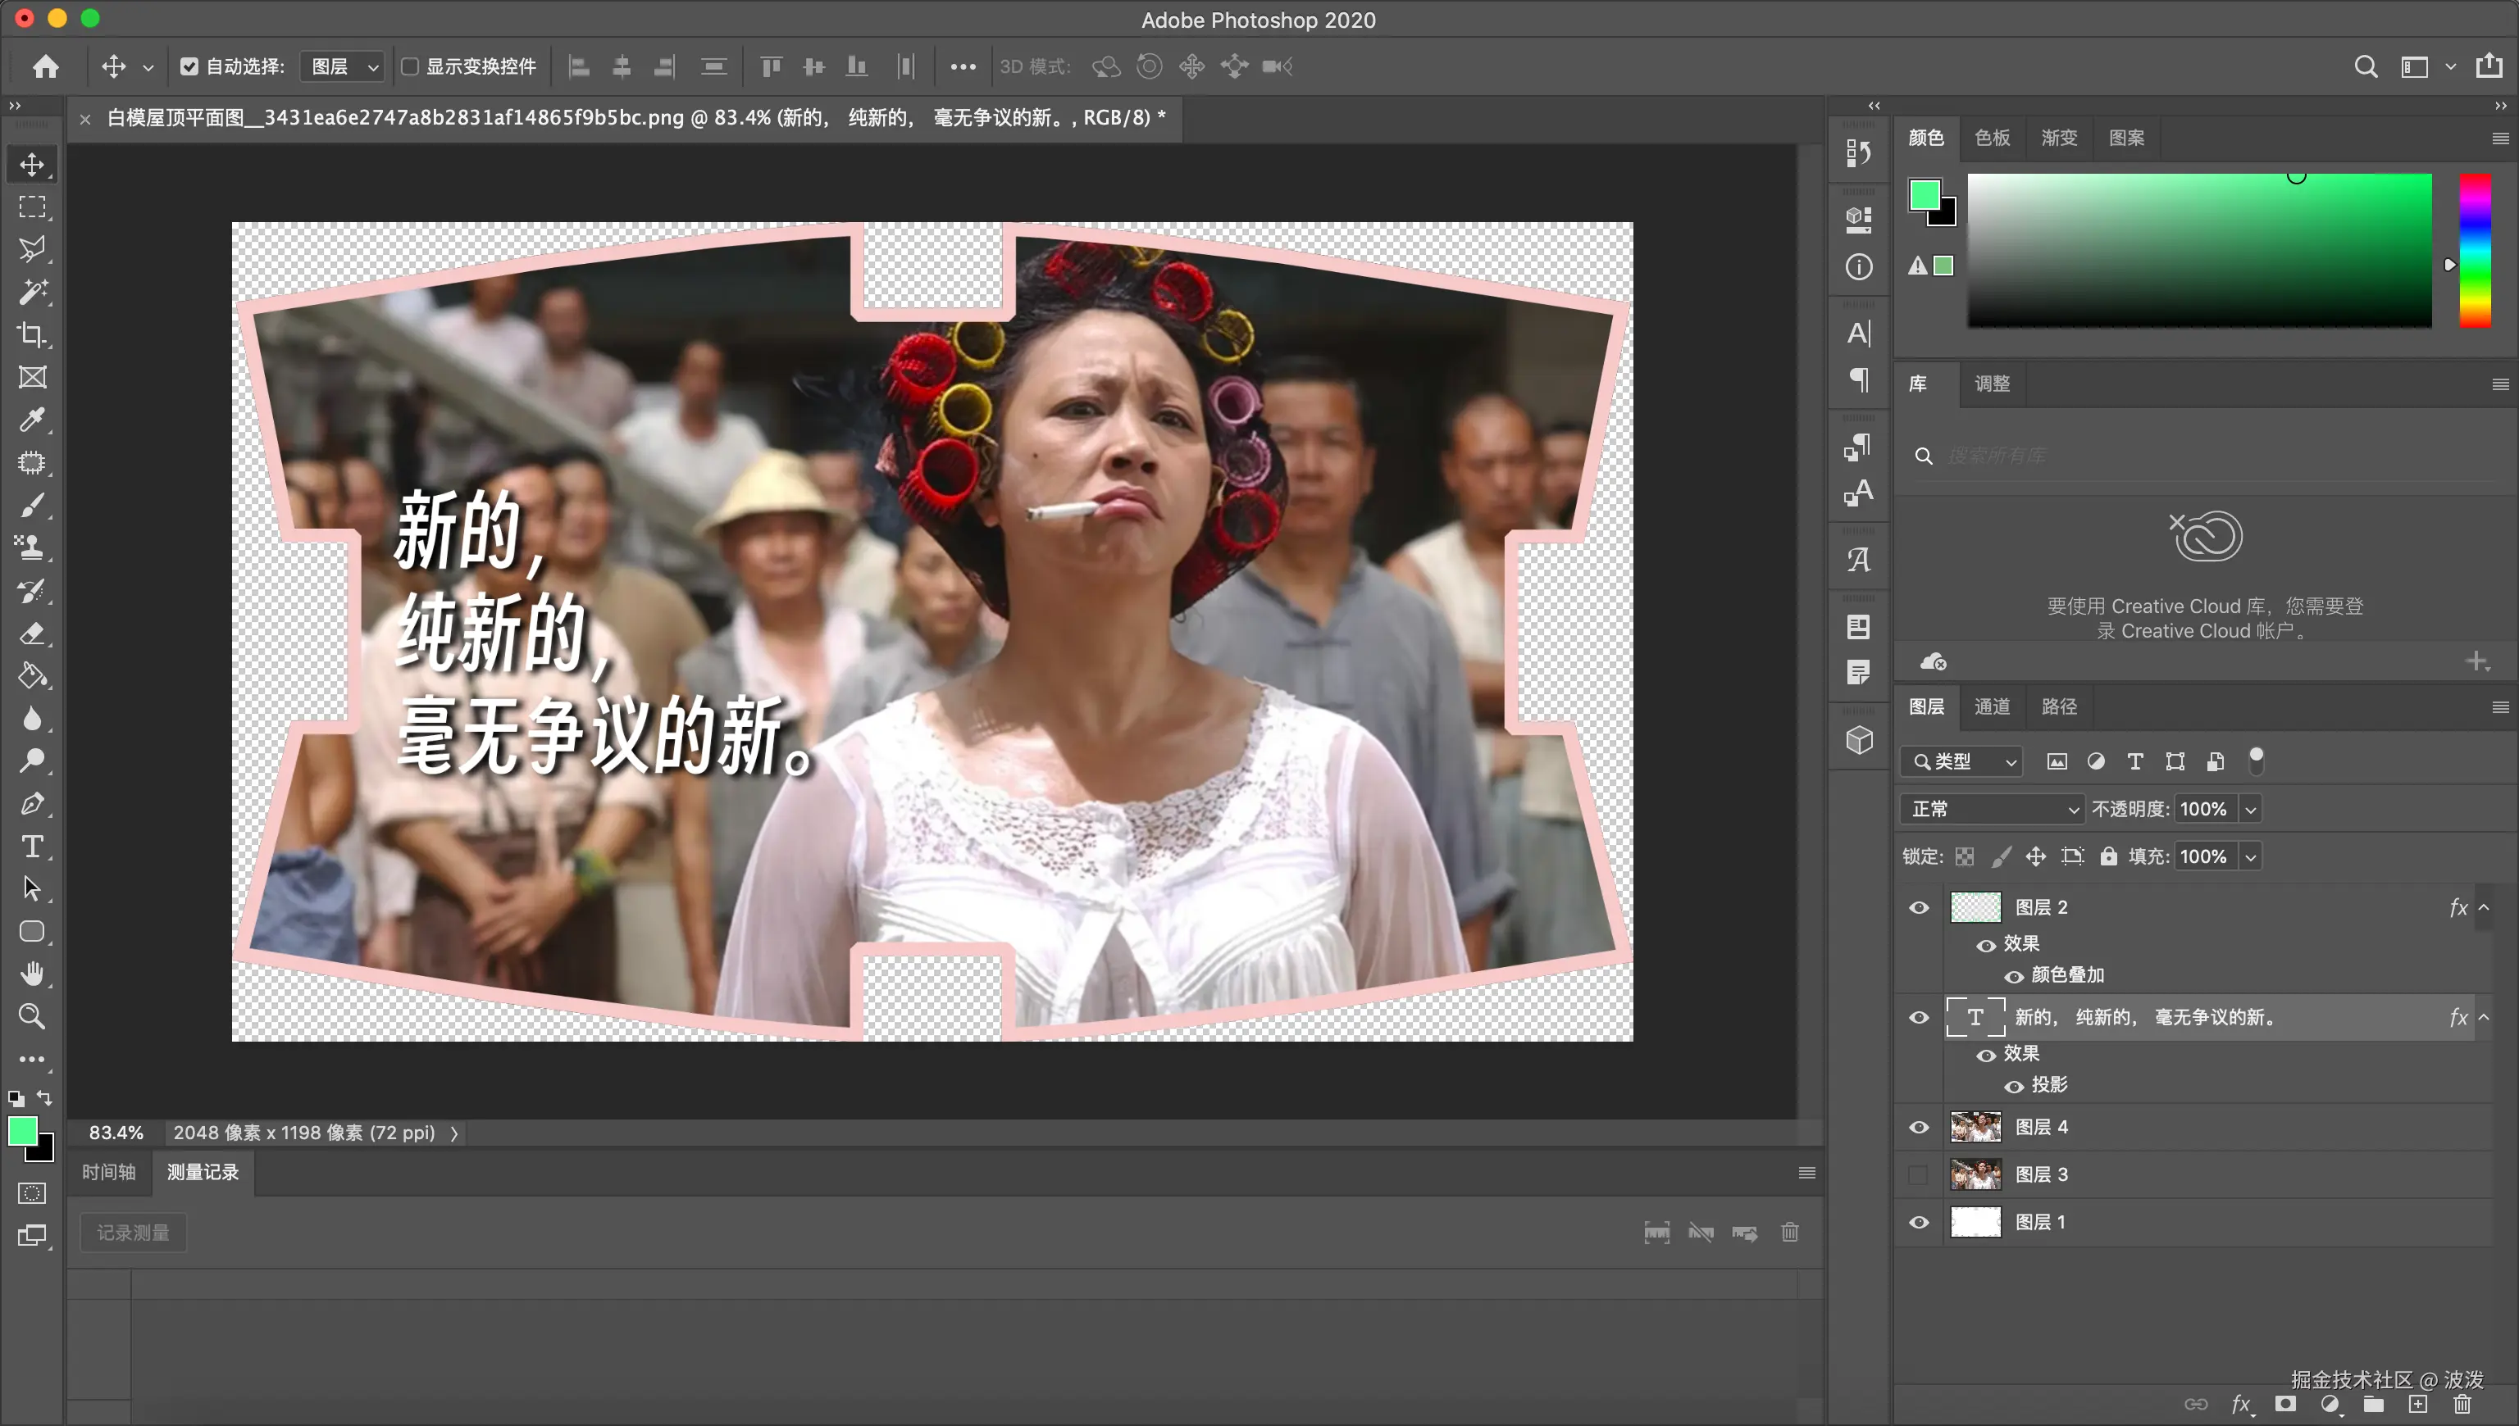Select the Hand tool
2519x1426 pixels.
31,974
